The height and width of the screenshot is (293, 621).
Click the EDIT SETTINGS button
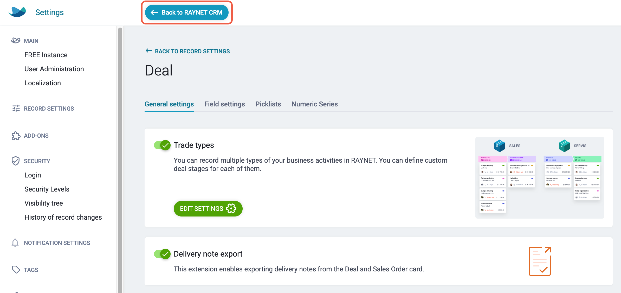click(208, 208)
